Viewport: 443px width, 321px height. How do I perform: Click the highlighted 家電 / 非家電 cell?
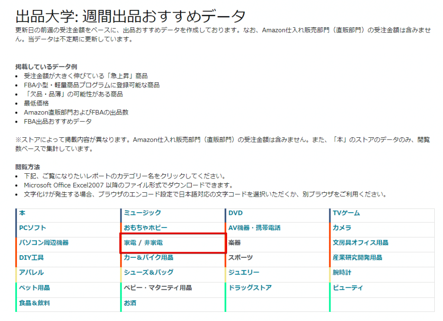pyautogui.click(x=143, y=243)
